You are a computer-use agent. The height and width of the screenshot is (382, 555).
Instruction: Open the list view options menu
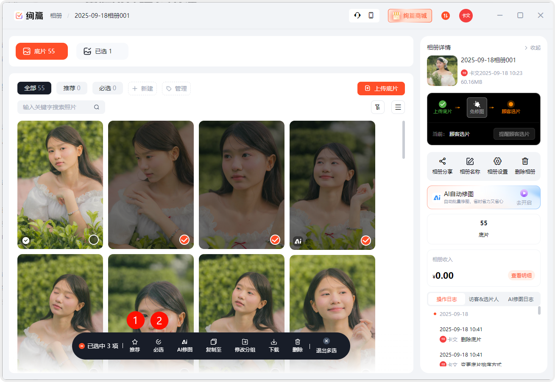(398, 107)
